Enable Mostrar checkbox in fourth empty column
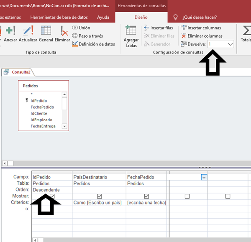The width and height of the screenshot is (251, 242). coord(187,196)
